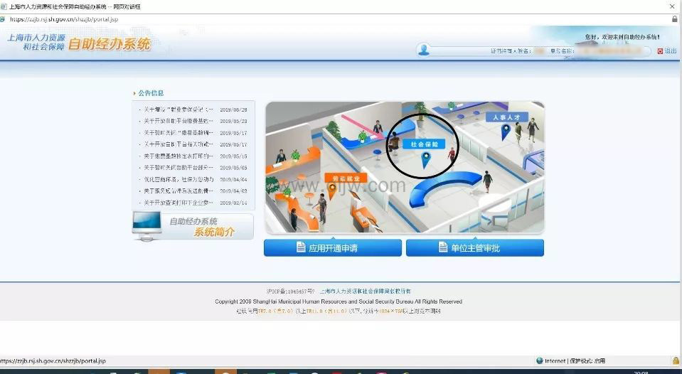Image resolution: width=682 pixels, height=374 pixels.
Task: Click the document icon on 应用开通申请
Action: 301,248
